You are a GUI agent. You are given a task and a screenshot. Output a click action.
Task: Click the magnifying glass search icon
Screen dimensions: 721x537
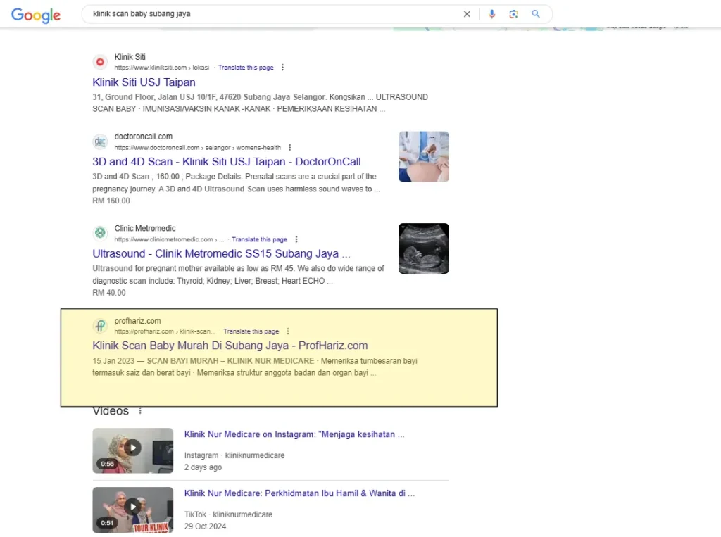tap(535, 14)
